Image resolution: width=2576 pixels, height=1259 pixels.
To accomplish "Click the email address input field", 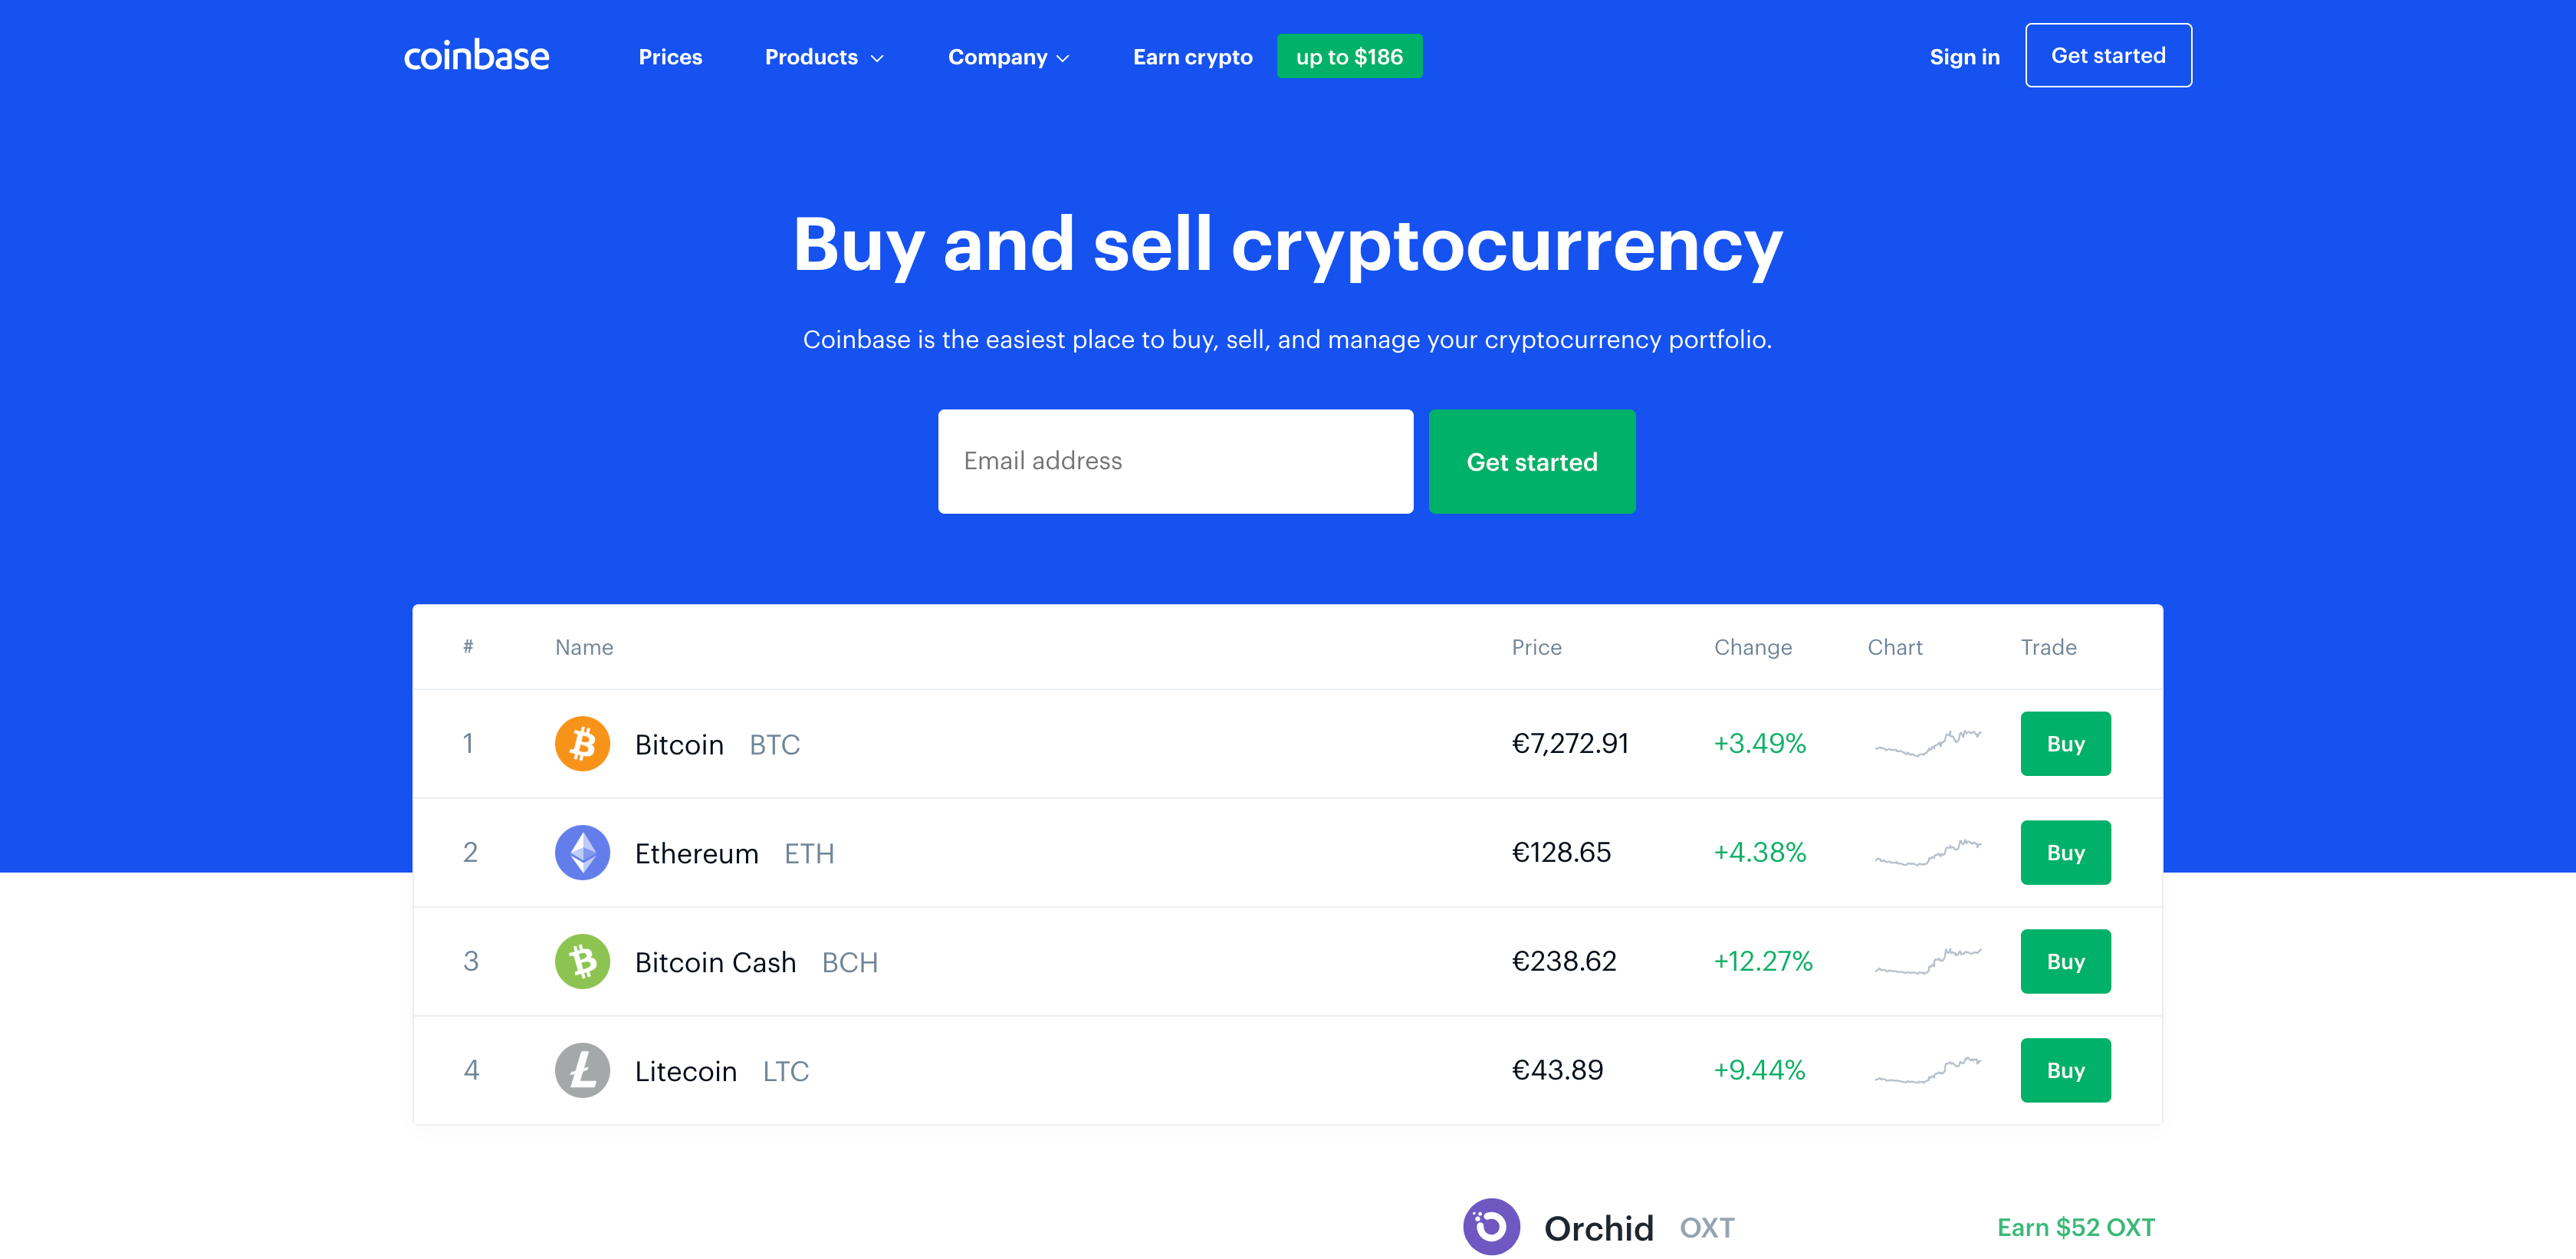I will click(x=1171, y=460).
